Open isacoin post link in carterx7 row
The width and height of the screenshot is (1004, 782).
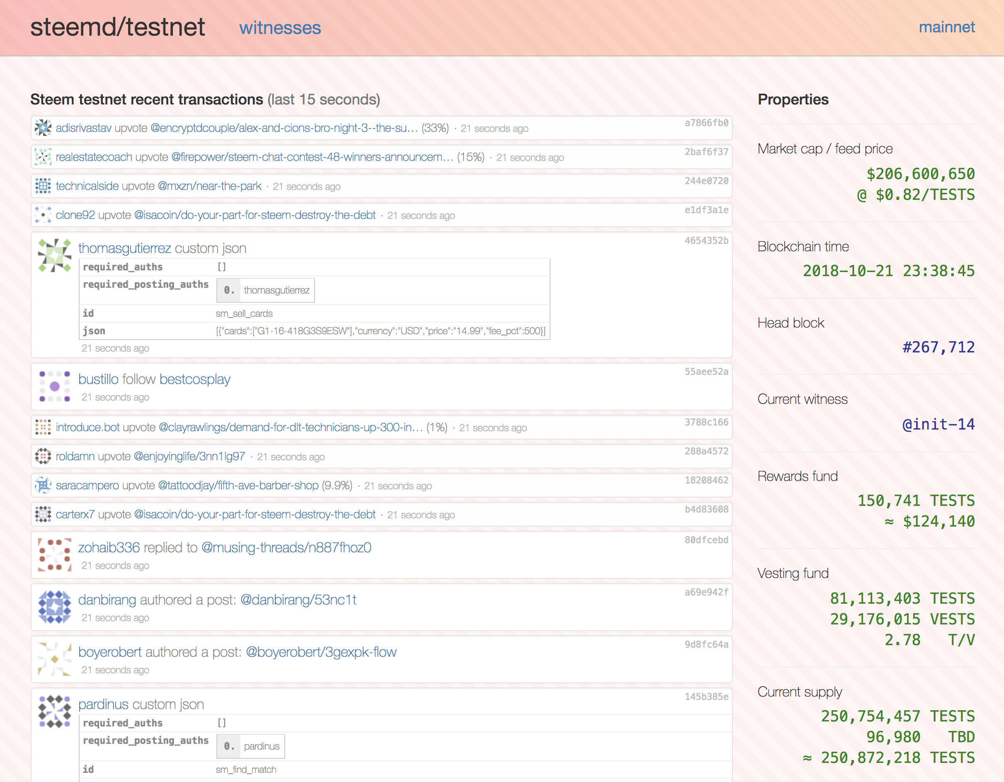pos(255,514)
